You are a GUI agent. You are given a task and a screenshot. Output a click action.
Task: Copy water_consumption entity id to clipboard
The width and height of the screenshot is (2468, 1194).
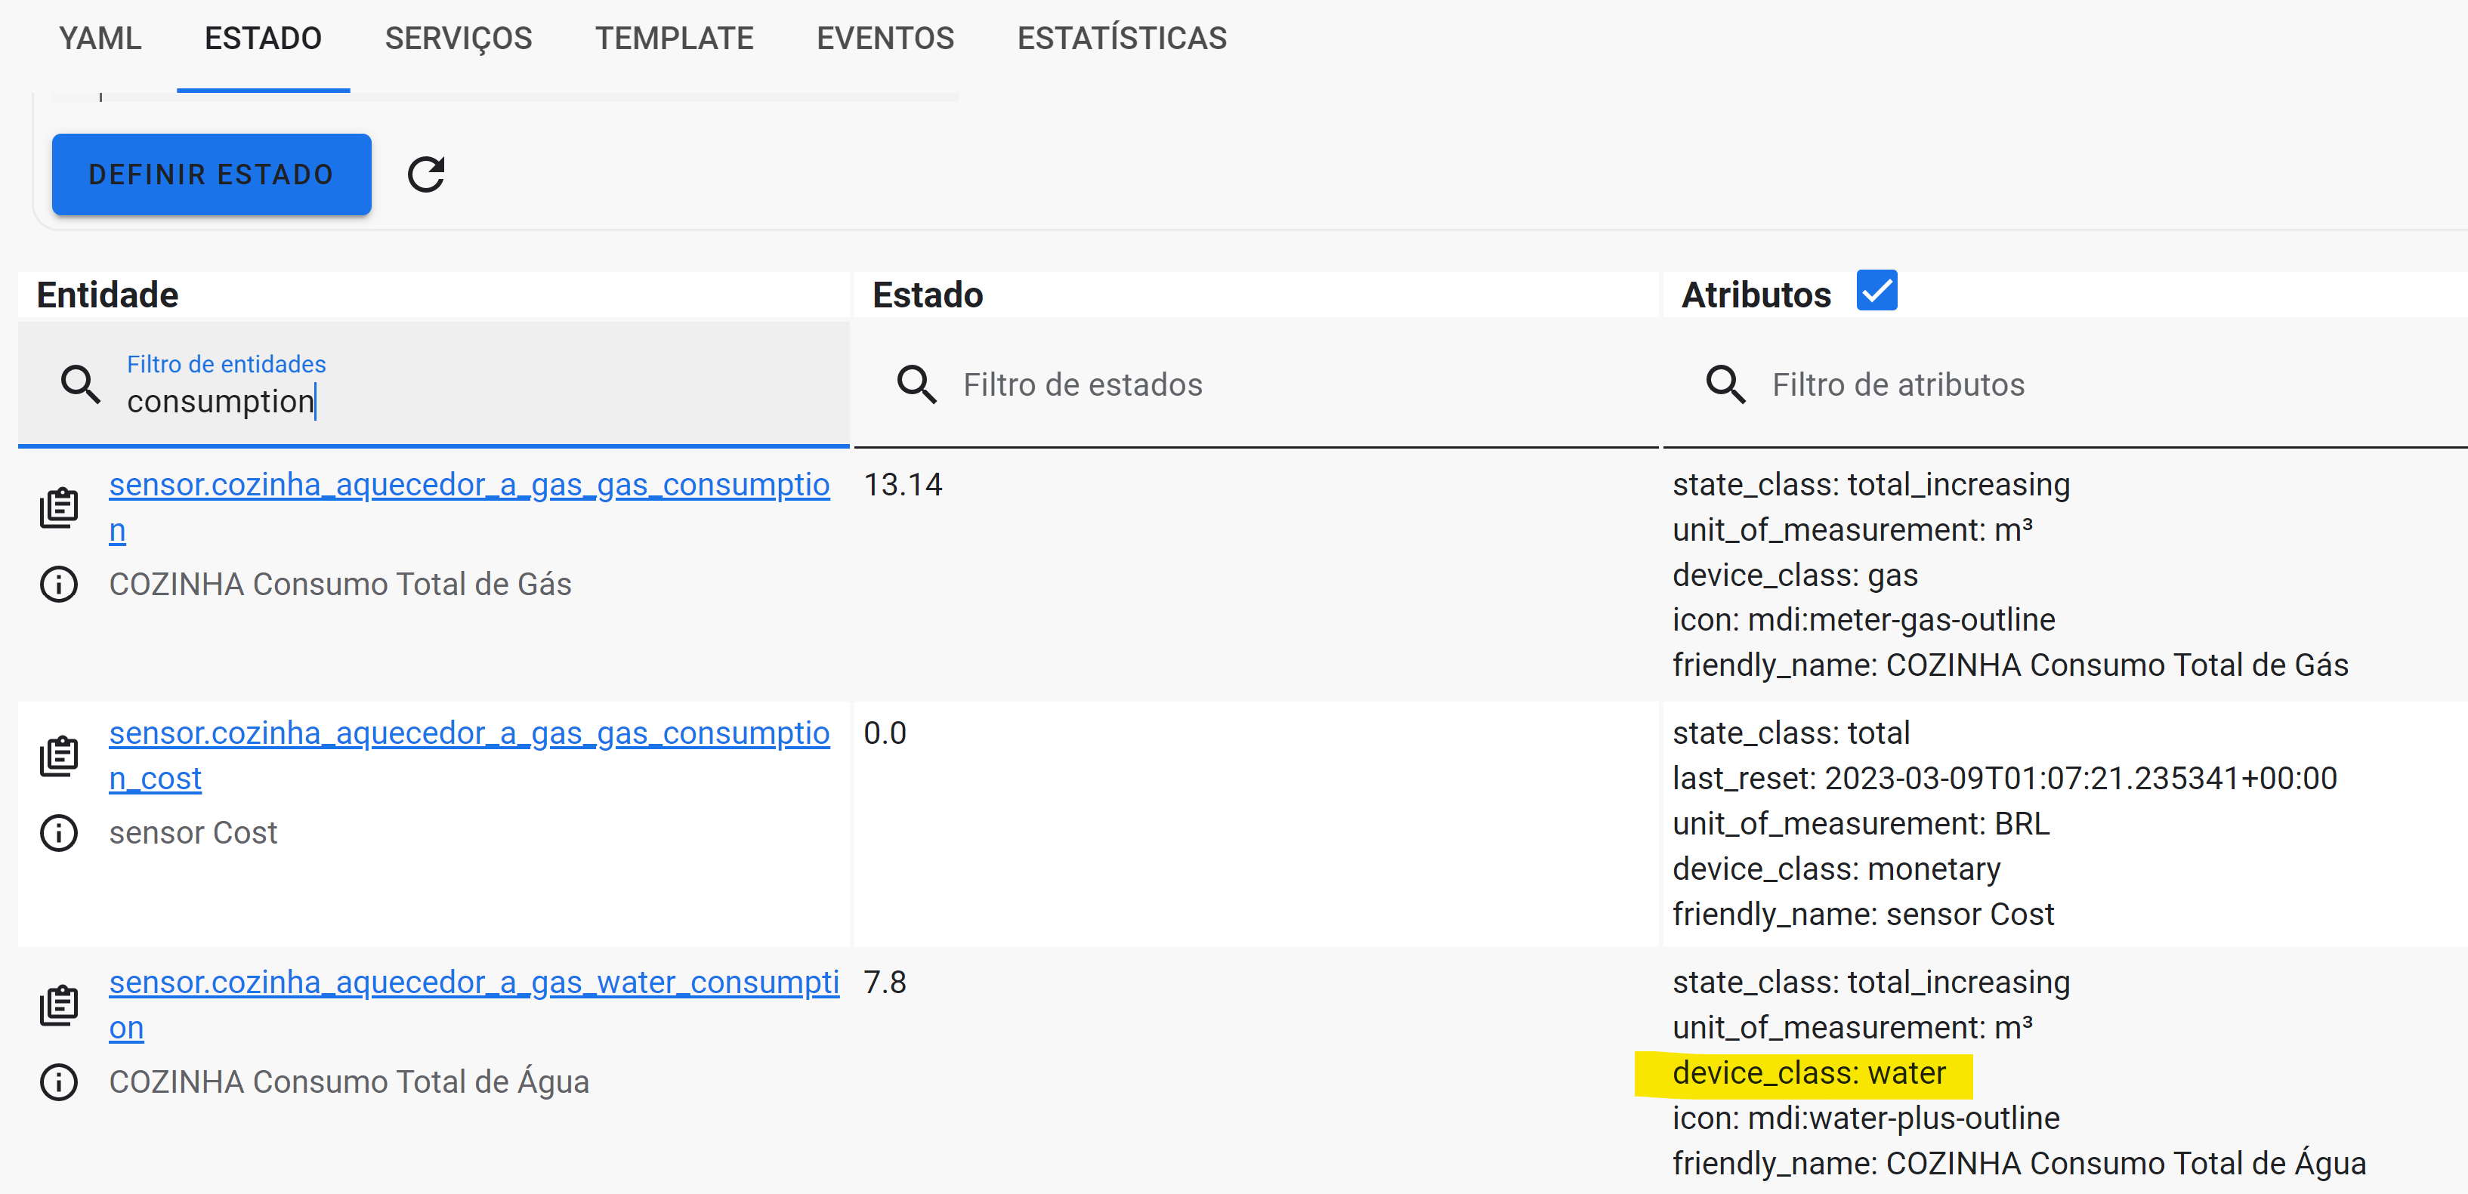[x=58, y=1004]
